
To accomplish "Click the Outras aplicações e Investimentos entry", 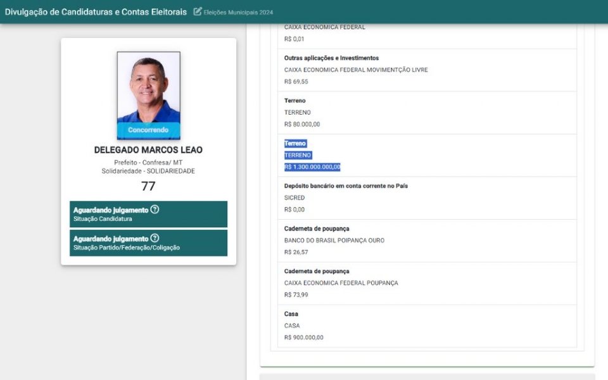I will pos(423,70).
